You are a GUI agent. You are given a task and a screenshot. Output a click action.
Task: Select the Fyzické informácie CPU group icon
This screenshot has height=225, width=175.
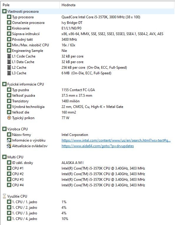[x=4, y=84]
